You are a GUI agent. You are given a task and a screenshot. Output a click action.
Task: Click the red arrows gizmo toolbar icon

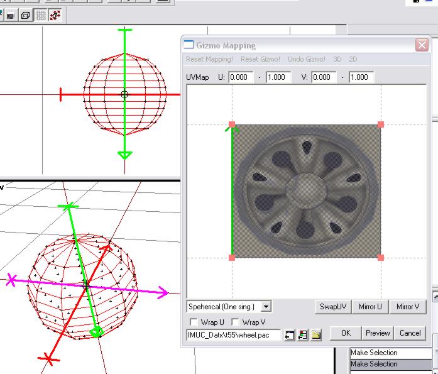coord(55,15)
